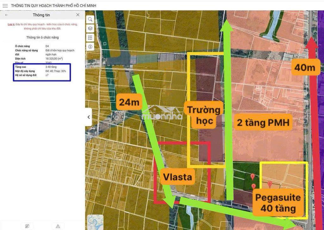The height and width of the screenshot is (230, 324).
Task: Click the info tool icon
Action: click(90, 47)
